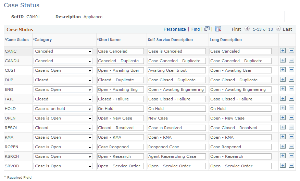Add a row after the CANC status

tap(283, 51)
